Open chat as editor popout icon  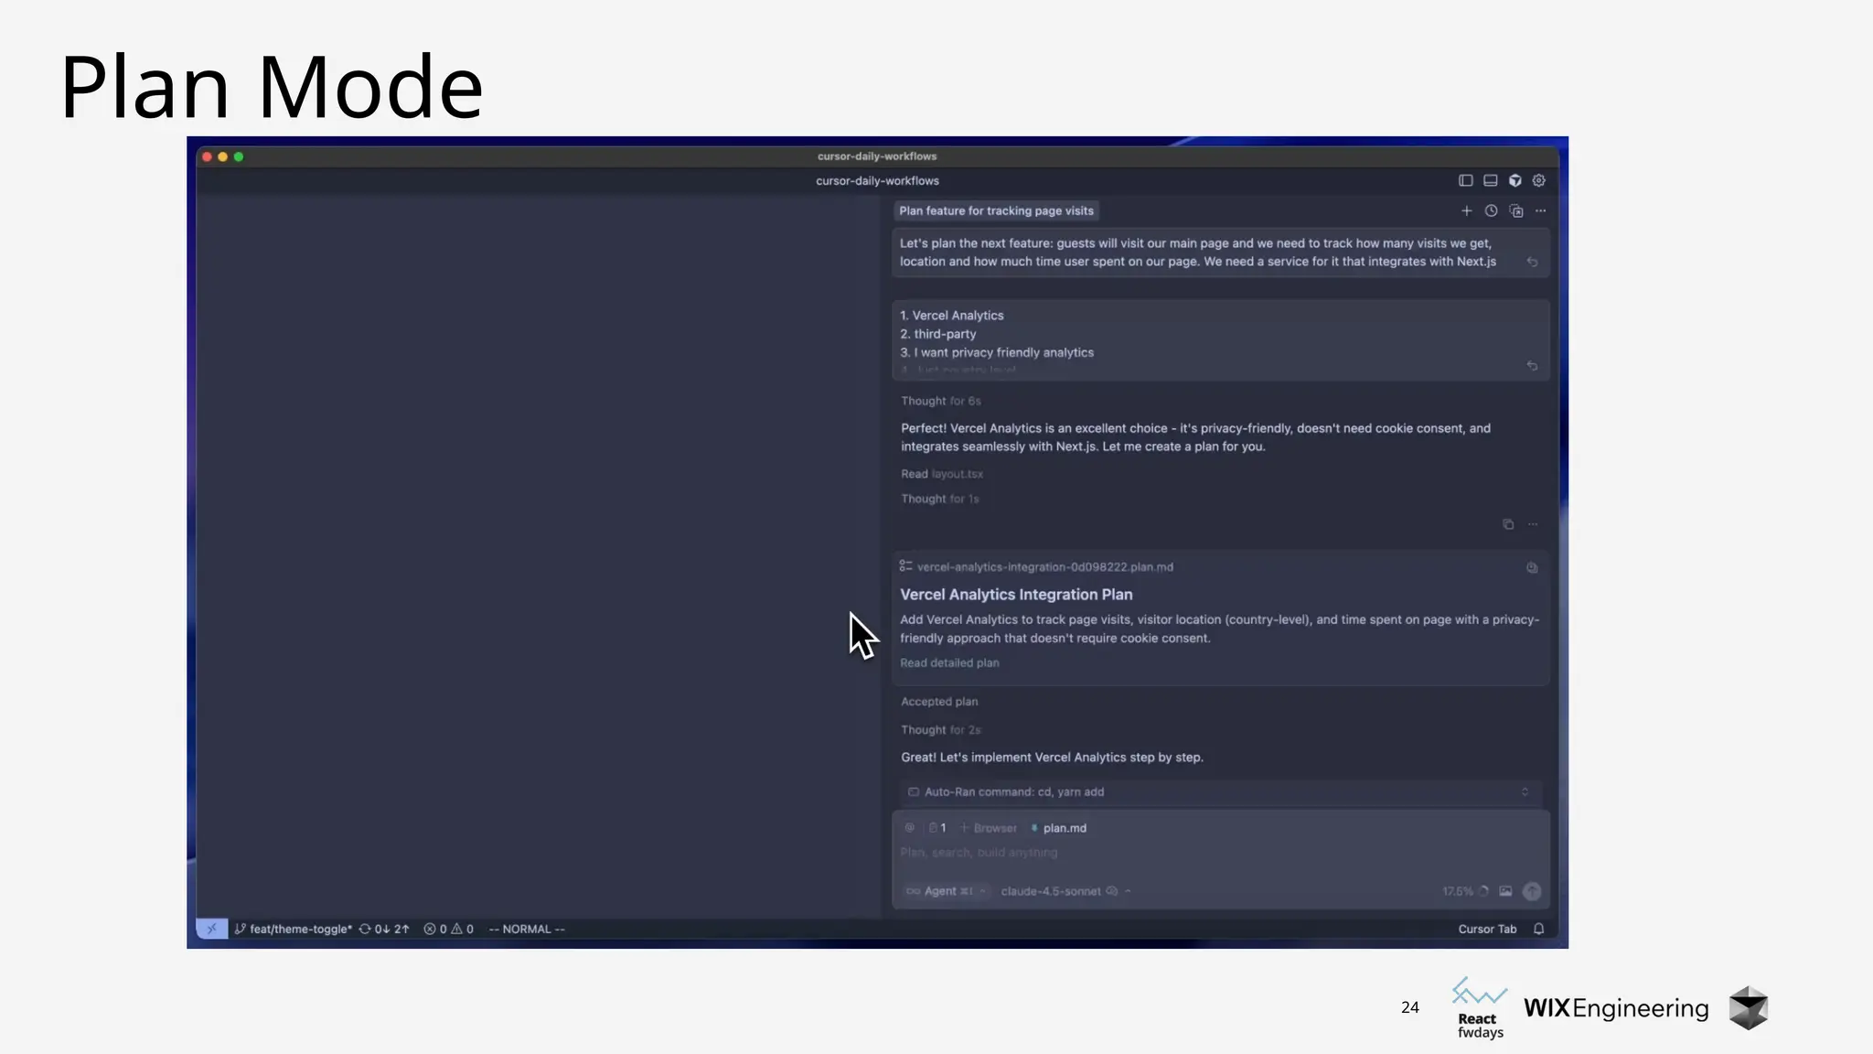pos(1516,211)
